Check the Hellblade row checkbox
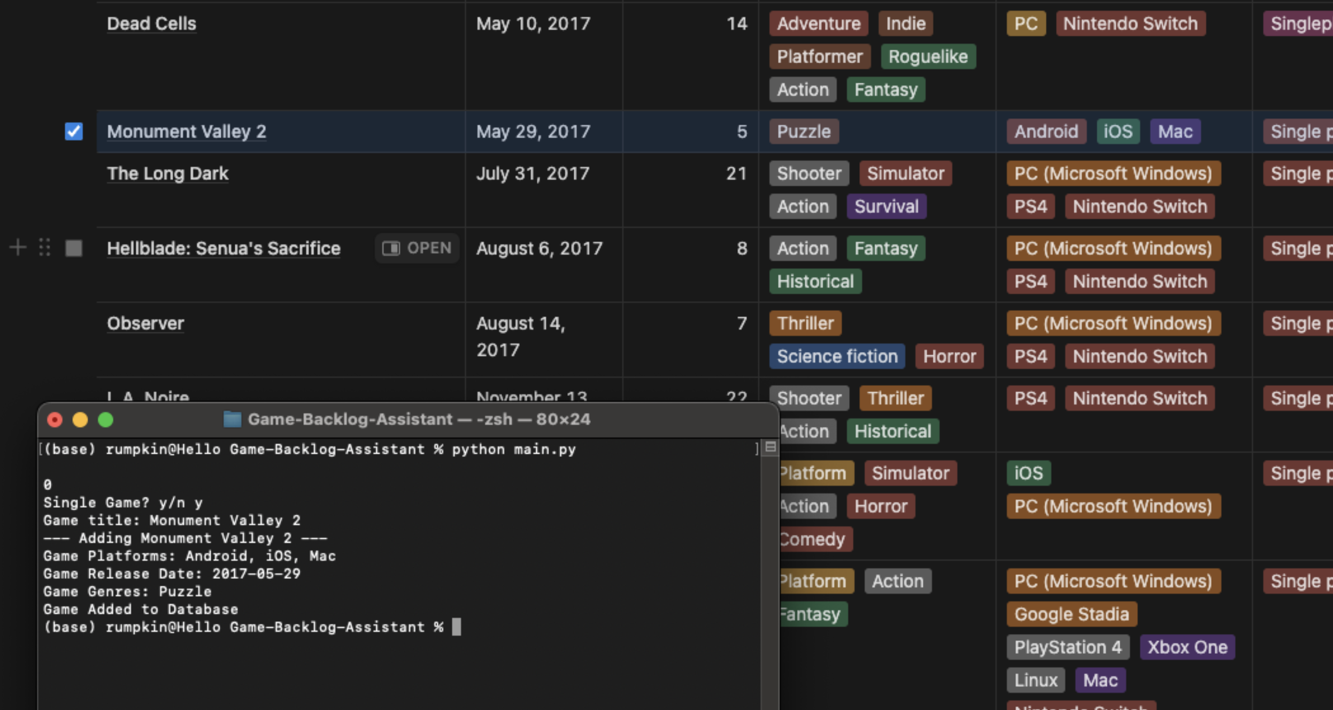1333x710 pixels. pos(74,248)
